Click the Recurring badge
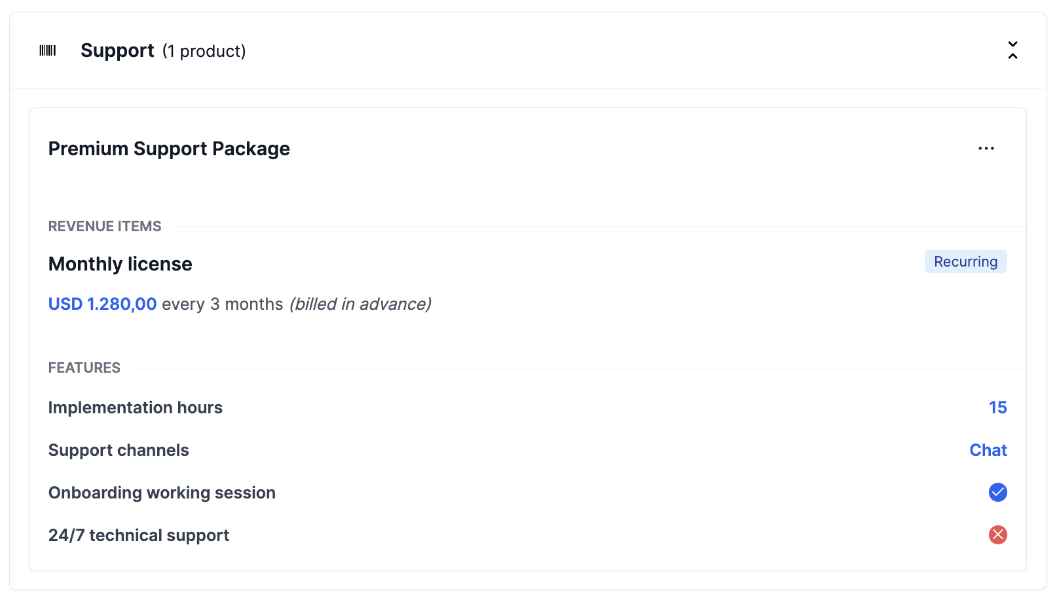1057x600 pixels. (965, 261)
